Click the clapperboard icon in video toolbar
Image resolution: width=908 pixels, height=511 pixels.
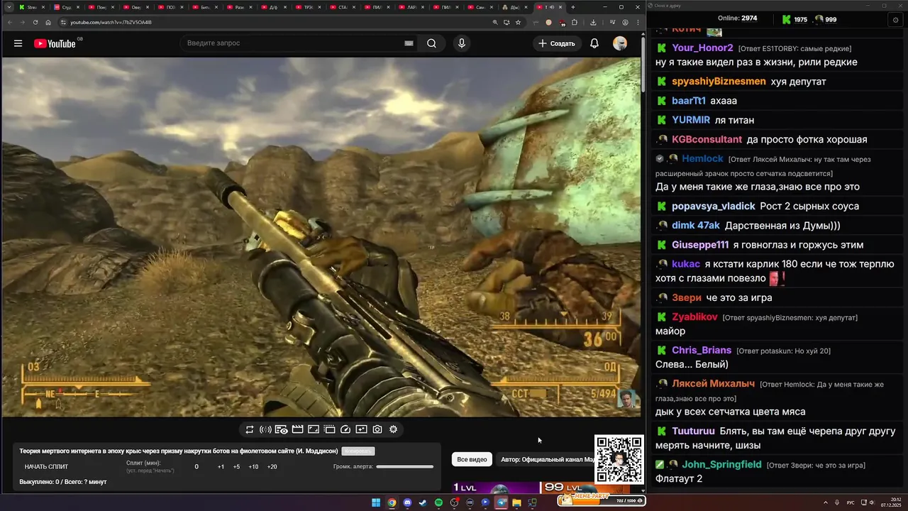pyautogui.click(x=297, y=429)
